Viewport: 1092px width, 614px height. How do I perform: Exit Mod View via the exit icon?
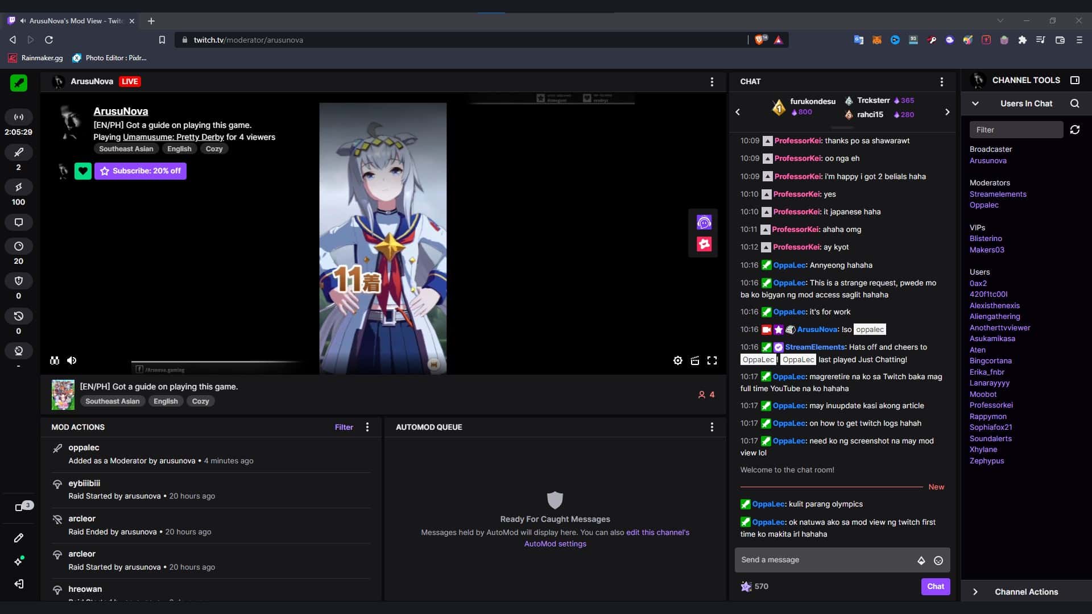pyautogui.click(x=19, y=584)
